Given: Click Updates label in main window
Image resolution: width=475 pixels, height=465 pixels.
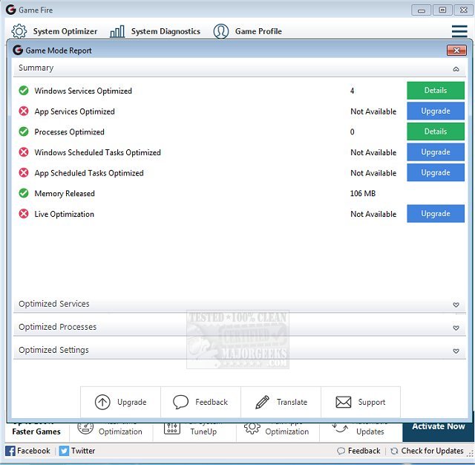Looking at the screenshot, I should (x=370, y=432).
